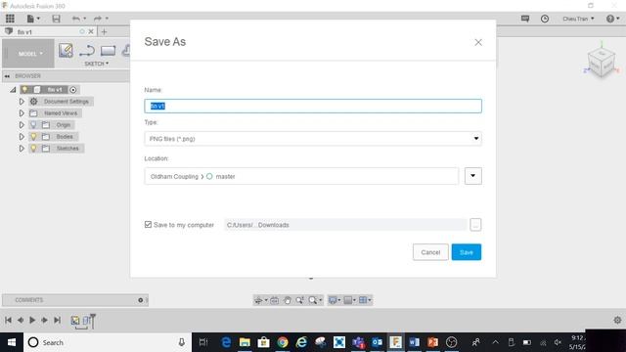The height and width of the screenshot is (352, 626).
Task: Expand the COMMENTS panel option dot
Action: tap(141, 300)
